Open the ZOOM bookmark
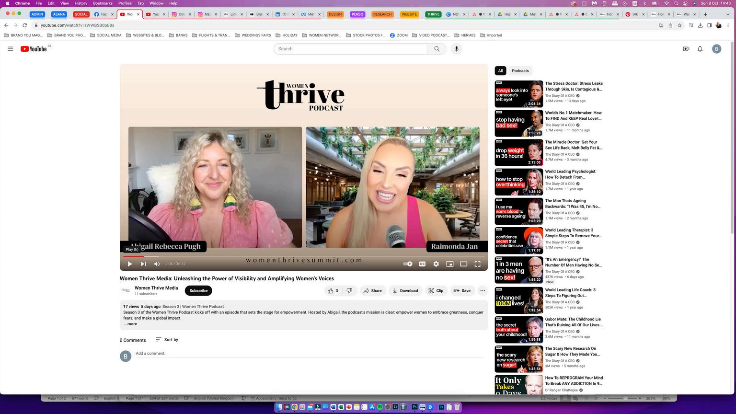The height and width of the screenshot is (414, 736). point(399,35)
